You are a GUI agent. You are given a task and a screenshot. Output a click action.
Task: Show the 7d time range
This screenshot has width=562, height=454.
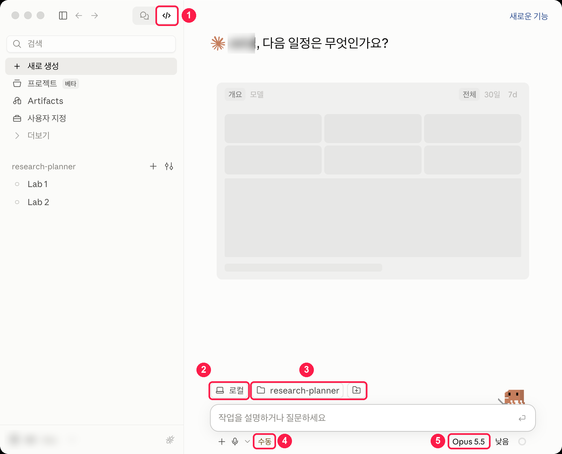point(512,94)
